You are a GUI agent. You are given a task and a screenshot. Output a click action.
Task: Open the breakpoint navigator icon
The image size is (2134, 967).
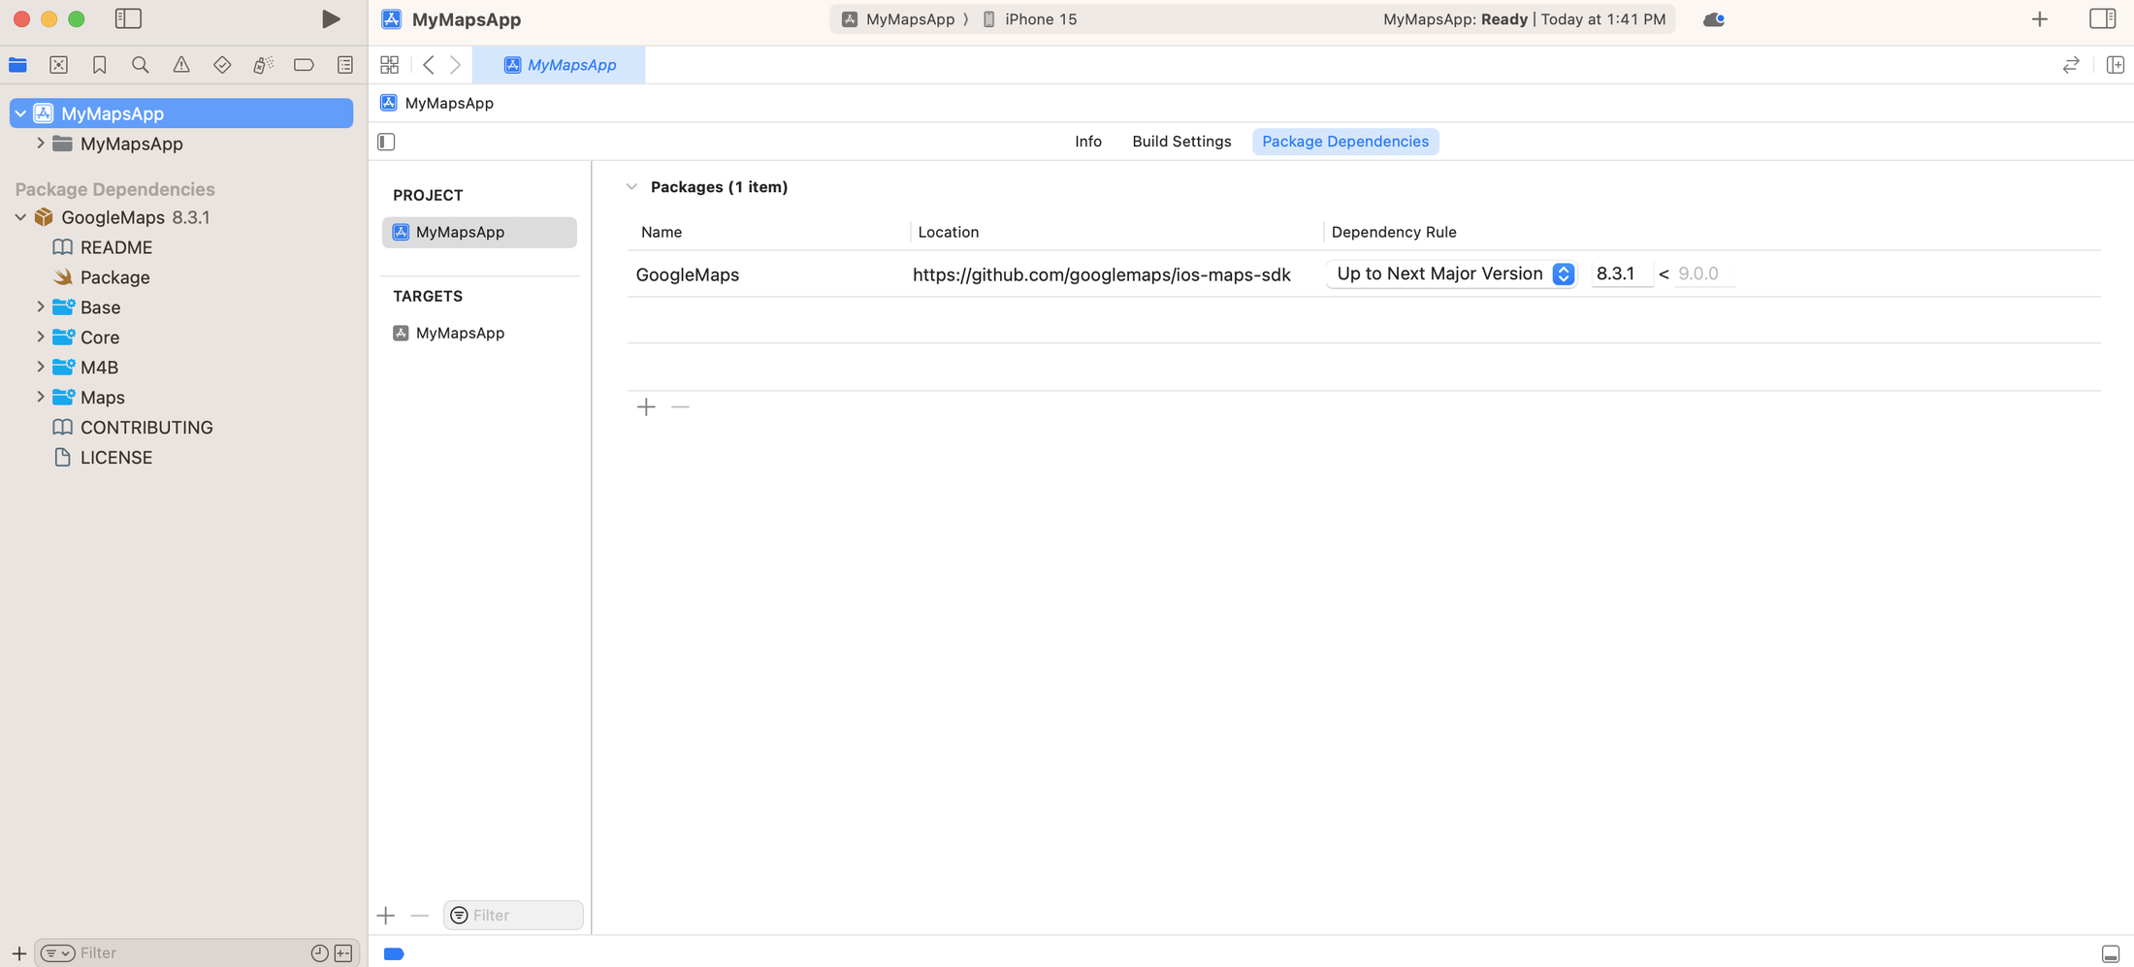(x=304, y=65)
